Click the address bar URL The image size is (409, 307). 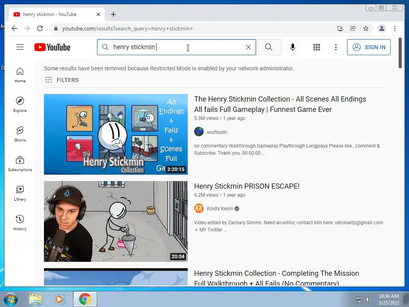click(x=127, y=28)
